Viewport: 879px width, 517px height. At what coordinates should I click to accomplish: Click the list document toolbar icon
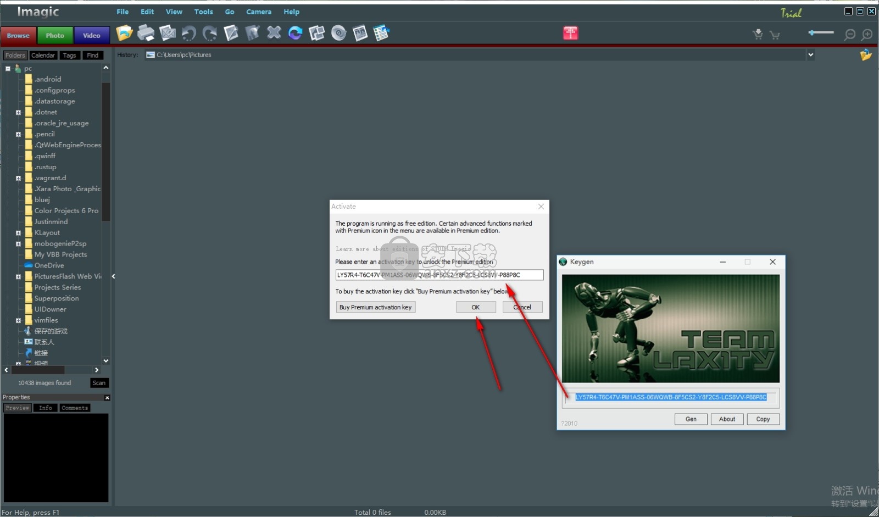(x=381, y=34)
